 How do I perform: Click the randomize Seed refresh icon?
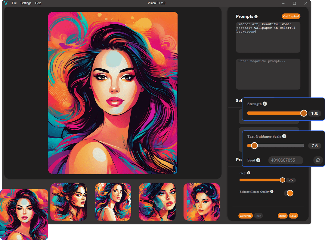[318, 160]
